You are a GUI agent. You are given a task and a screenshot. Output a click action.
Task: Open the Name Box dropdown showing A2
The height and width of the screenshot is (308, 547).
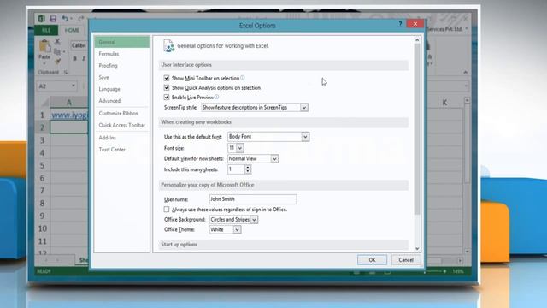click(x=74, y=86)
